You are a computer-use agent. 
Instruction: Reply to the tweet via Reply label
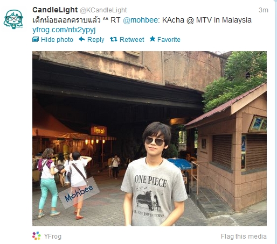tap(95, 40)
